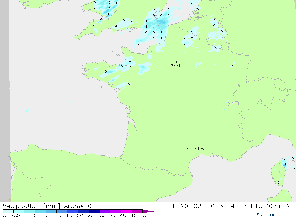The width and height of the screenshot is (296, 217).
Task: Click the Paris city label
Action: [176, 66]
